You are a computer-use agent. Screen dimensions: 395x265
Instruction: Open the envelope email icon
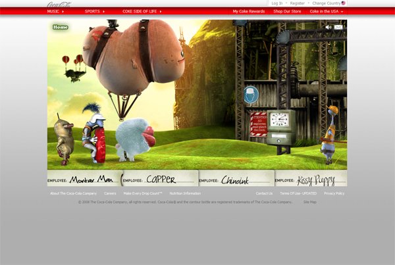338,27
